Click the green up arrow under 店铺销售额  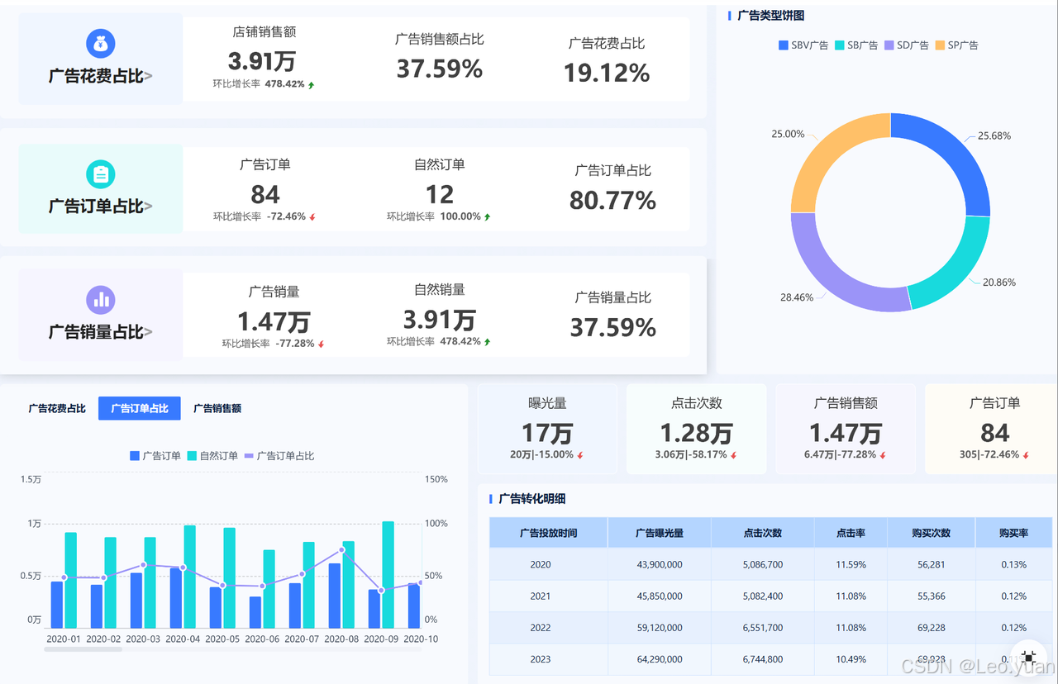(x=311, y=84)
